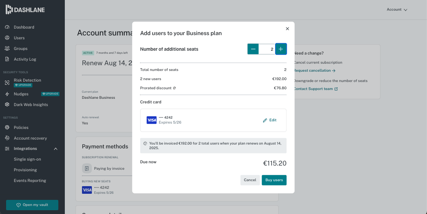The image size is (427, 214).
Task: Click the prorated discount info icon
Action: pyautogui.click(x=175, y=88)
